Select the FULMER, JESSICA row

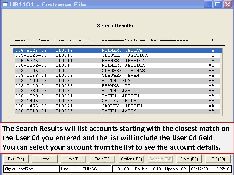pyautogui.click(x=118, y=65)
